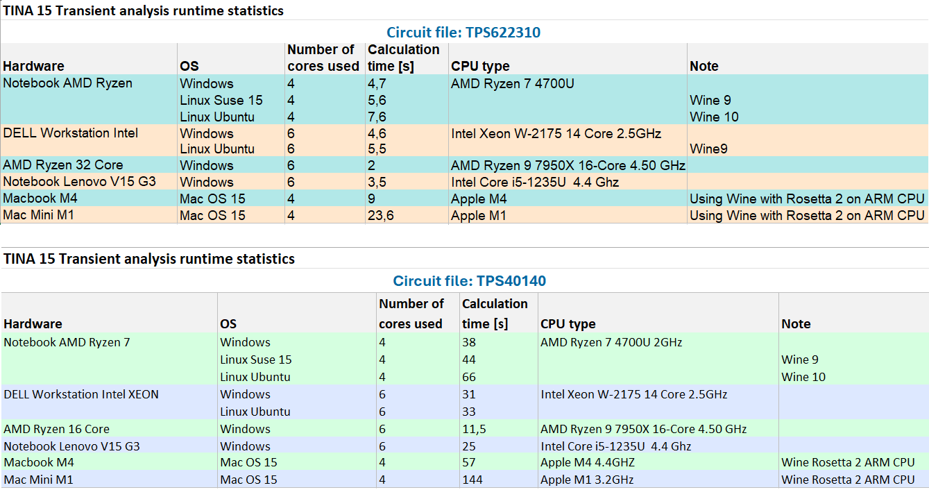This screenshot has height=490, width=929.
Task: Click the Macbook M4 note about Rosetta 2 in TPS622310 table
Action: [x=807, y=199]
